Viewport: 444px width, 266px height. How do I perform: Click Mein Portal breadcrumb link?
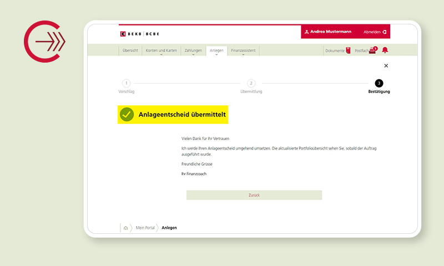tap(145, 228)
